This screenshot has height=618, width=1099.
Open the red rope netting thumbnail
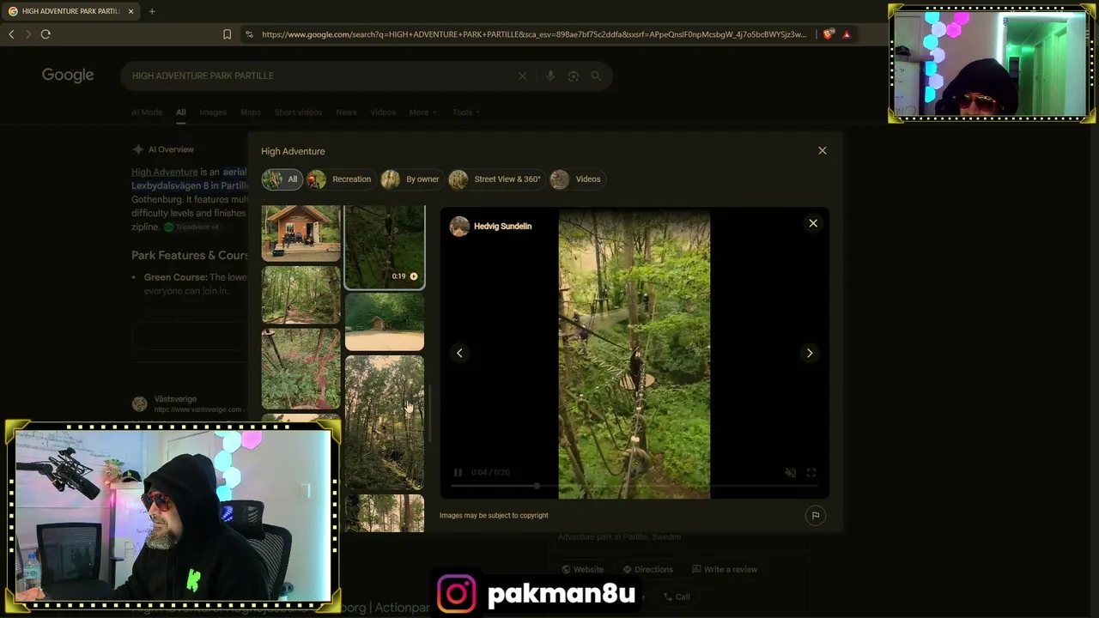[x=301, y=369]
